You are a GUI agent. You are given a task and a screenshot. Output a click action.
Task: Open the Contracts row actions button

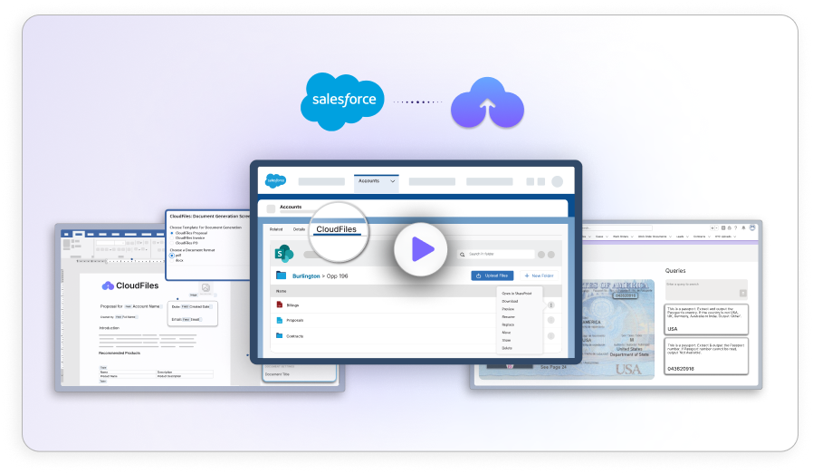pos(551,336)
